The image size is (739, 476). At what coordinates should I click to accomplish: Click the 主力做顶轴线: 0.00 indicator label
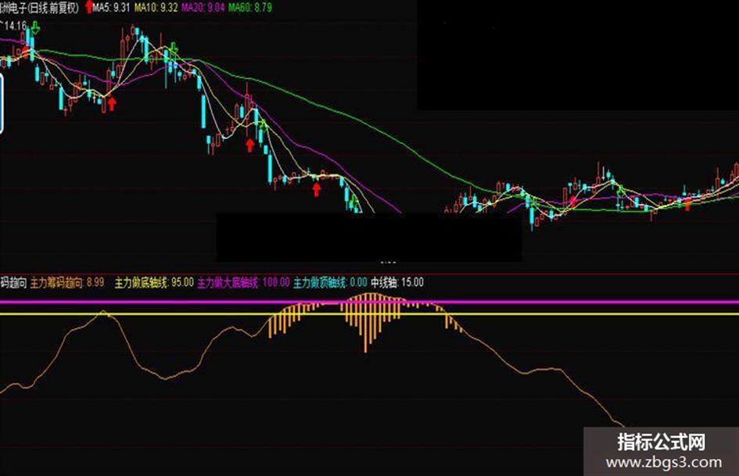click(330, 282)
